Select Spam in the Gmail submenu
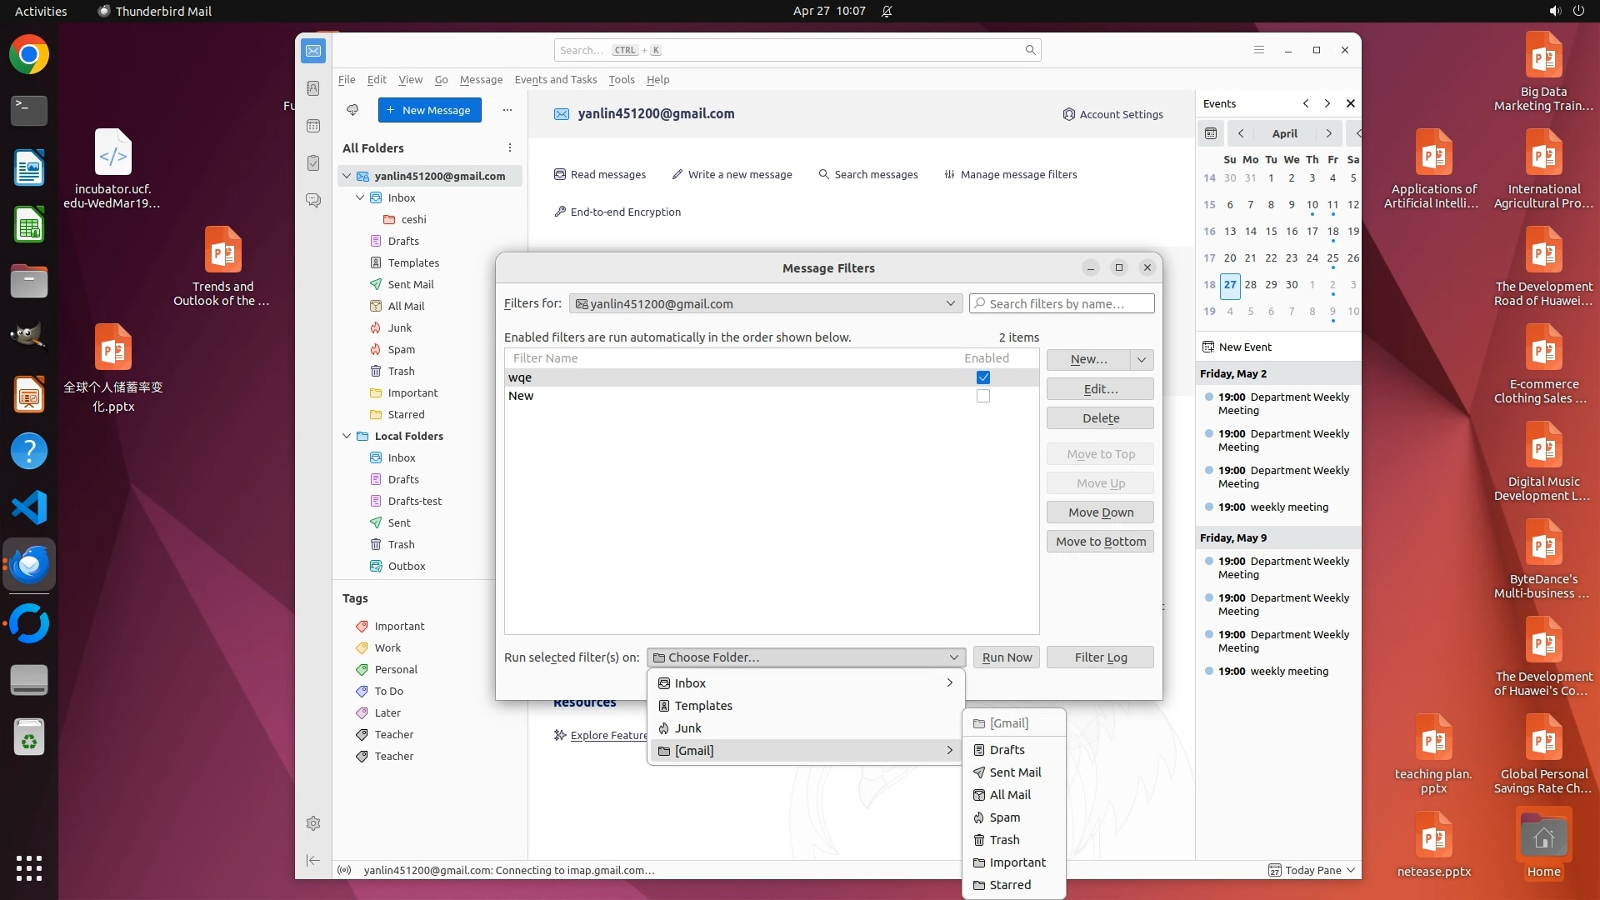Viewport: 1600px width, 900px height. (x=1004, y=817)
